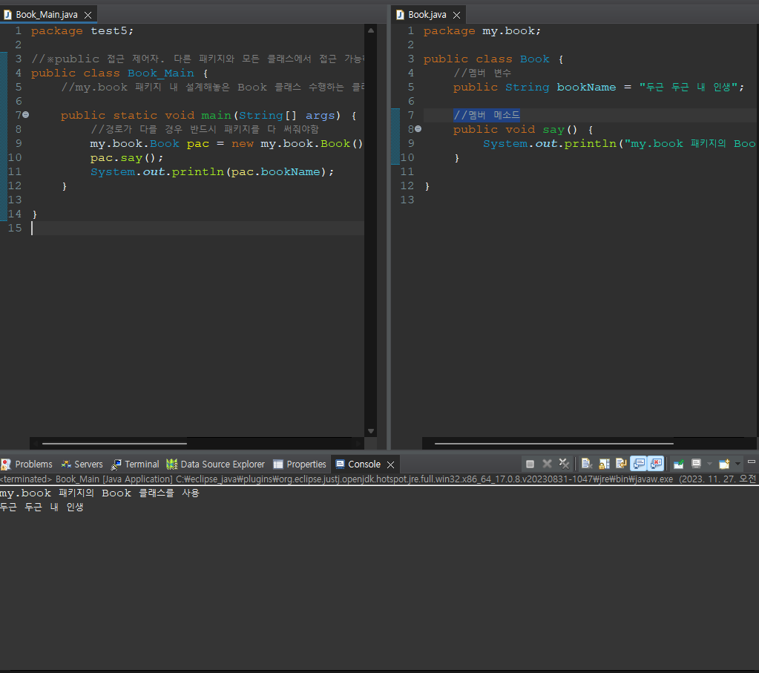Switch to the Properties tab
The width and height of the screenshot is (759, 673).
coord(300,464)
